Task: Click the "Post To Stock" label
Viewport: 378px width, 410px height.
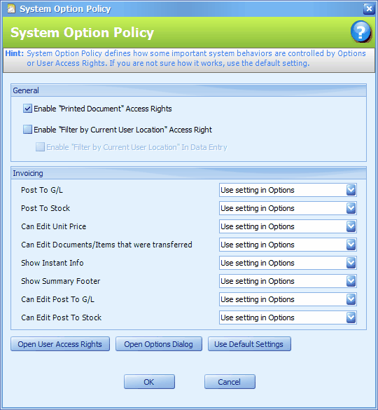Action: (x=45, y=208)
